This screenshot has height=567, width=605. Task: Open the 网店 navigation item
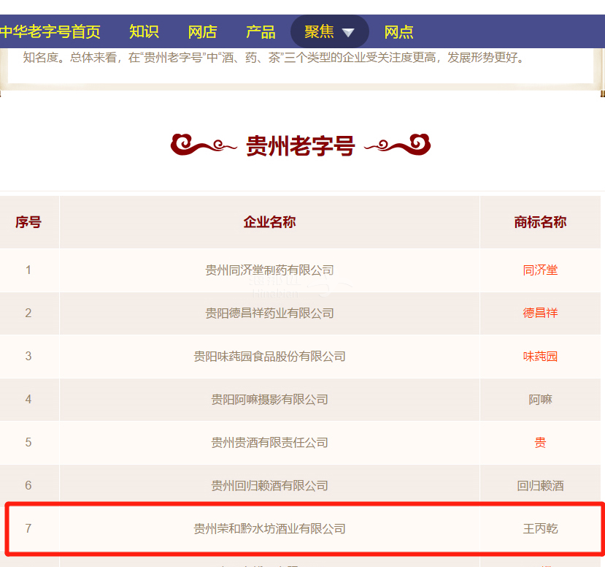tap(202, 32)
